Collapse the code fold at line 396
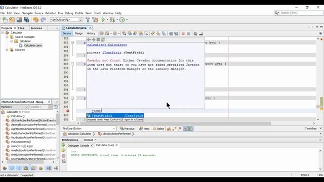 pos(72,98)
